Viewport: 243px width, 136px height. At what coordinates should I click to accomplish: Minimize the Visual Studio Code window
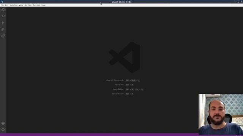coord(236,2)
